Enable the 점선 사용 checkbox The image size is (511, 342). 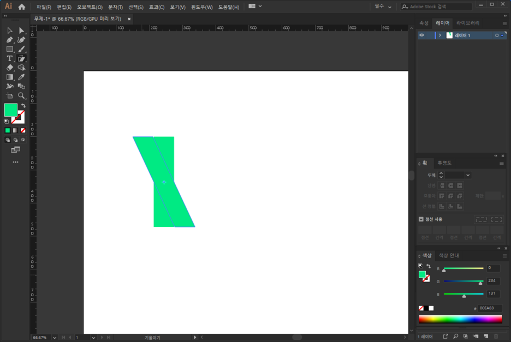point(421,219)
